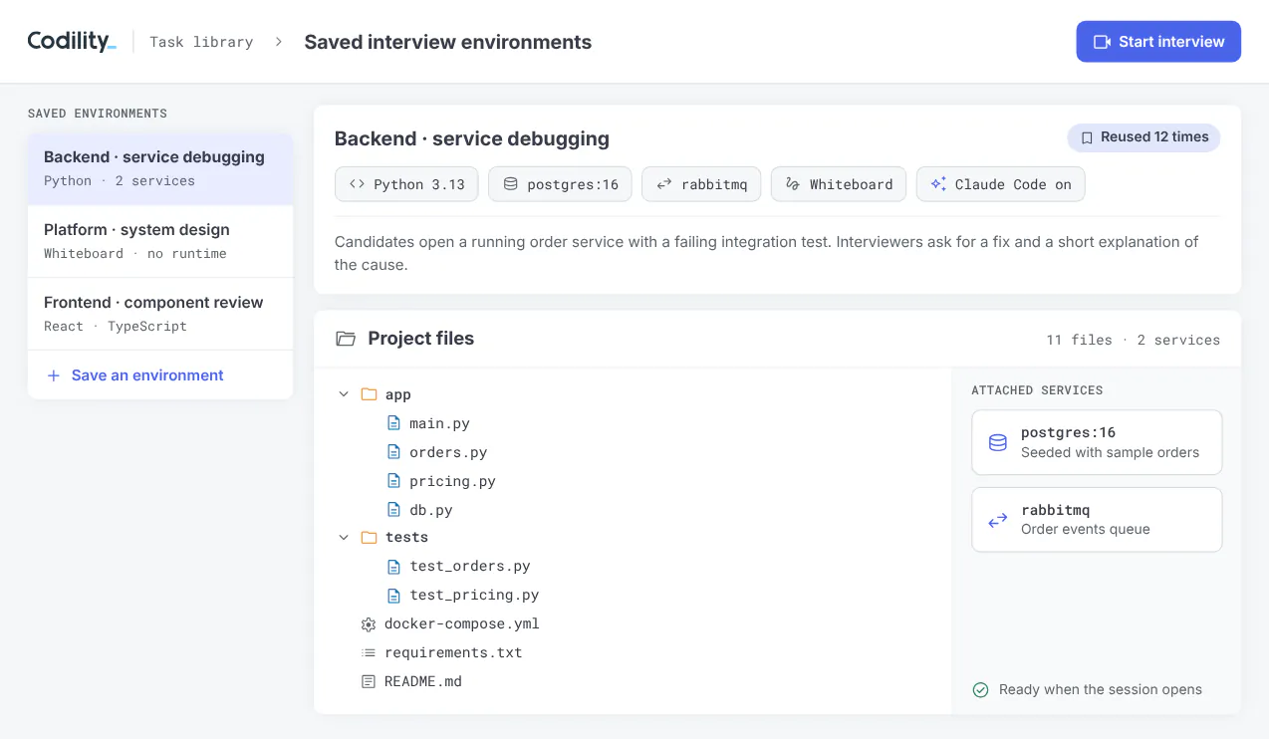Click the Whiteboard chip
Image resolution: width=1269 pixels, height=739 pixels.
(839, 184)
